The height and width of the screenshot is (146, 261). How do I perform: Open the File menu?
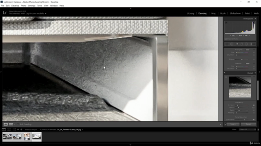2,6
